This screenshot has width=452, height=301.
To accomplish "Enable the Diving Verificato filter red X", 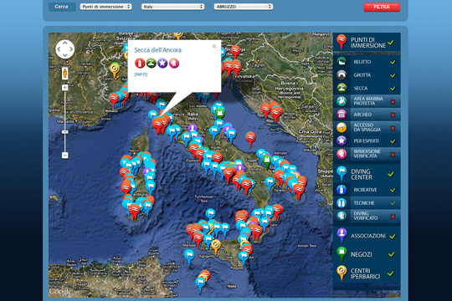I will (x=393, y=217).
